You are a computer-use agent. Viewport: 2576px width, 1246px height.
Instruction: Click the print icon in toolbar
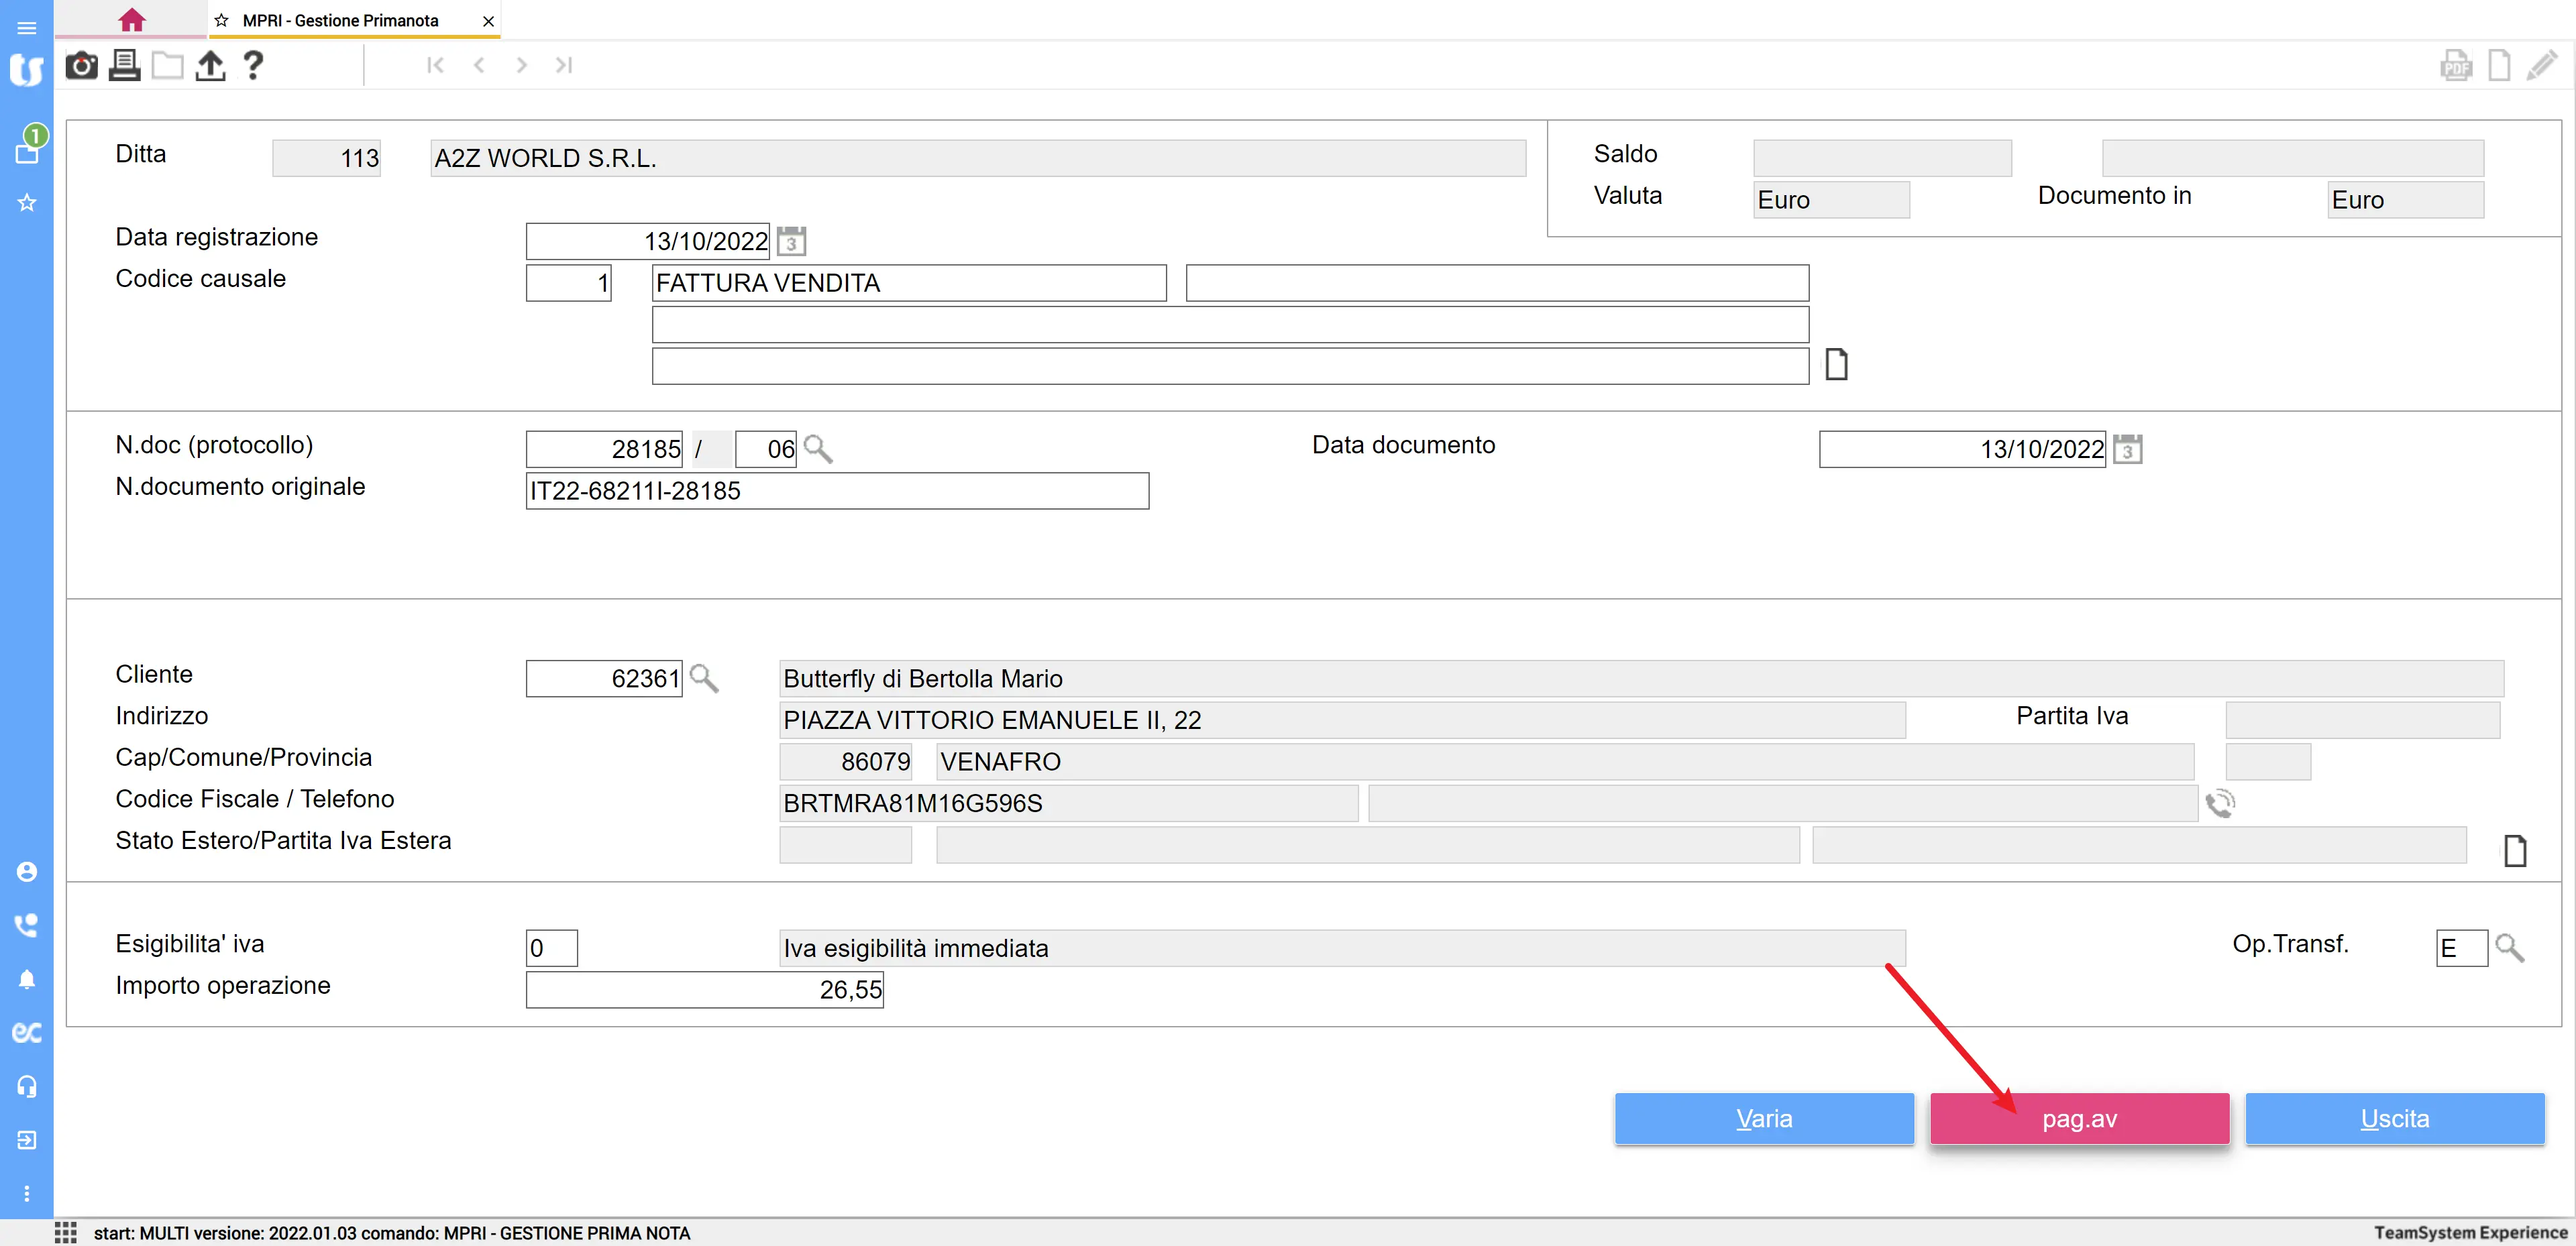click(x=124, y=66)
